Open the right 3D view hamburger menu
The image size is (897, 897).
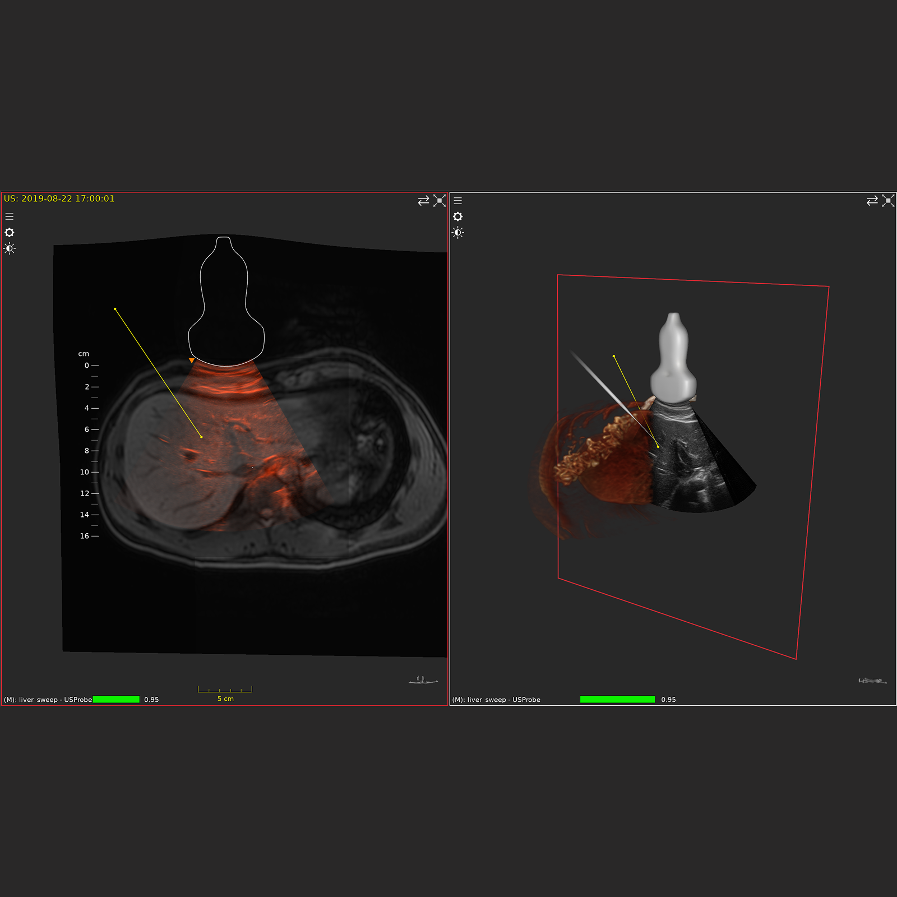(x=458, y=200)
